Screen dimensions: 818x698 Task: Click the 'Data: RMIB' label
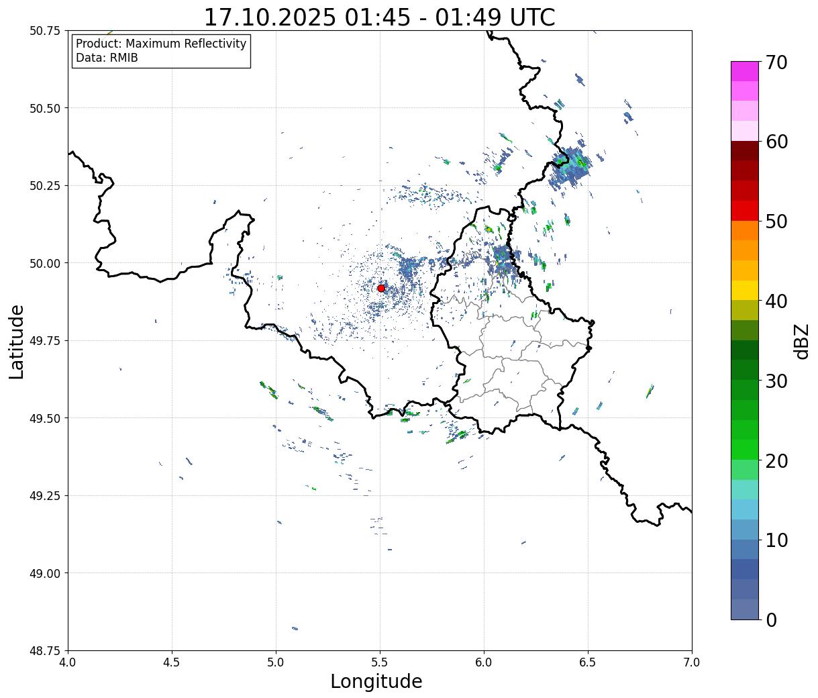[x=107, y=58]
